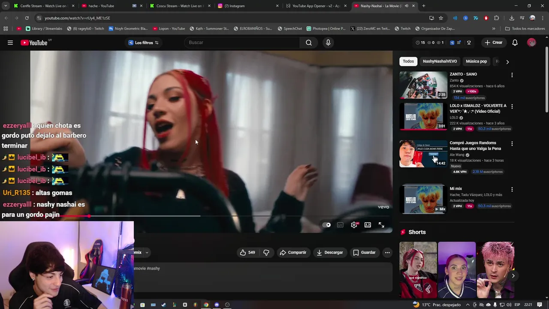Image resolution: width=549 pixels, height=309 pixels.
Task: Open the Los filtros extension menu
Action: (144, 42)
